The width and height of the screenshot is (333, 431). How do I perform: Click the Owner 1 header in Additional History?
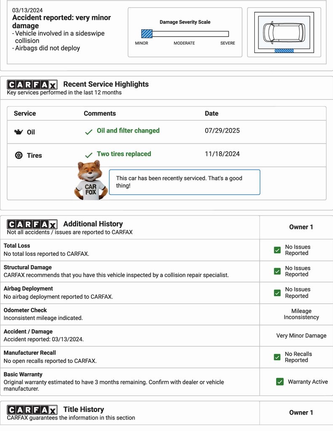(x=301, y=227)
